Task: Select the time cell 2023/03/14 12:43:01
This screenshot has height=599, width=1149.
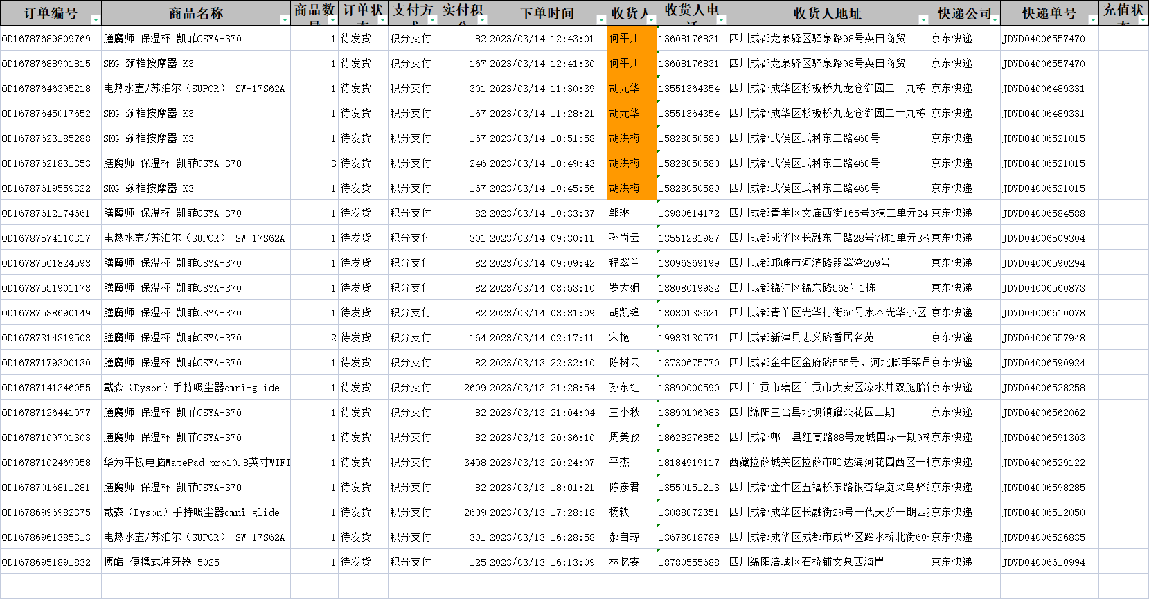Action: pos(547,39)
